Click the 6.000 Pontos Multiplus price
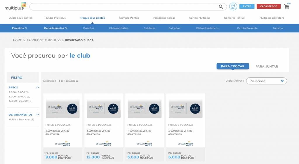The width and height of the screenshot is (299, 164). 181,157
